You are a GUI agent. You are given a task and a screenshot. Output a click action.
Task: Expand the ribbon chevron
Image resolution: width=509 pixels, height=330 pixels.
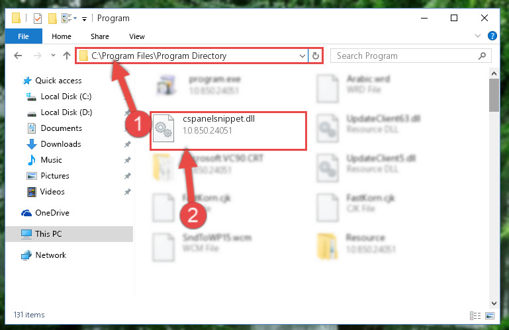point(477,36)
